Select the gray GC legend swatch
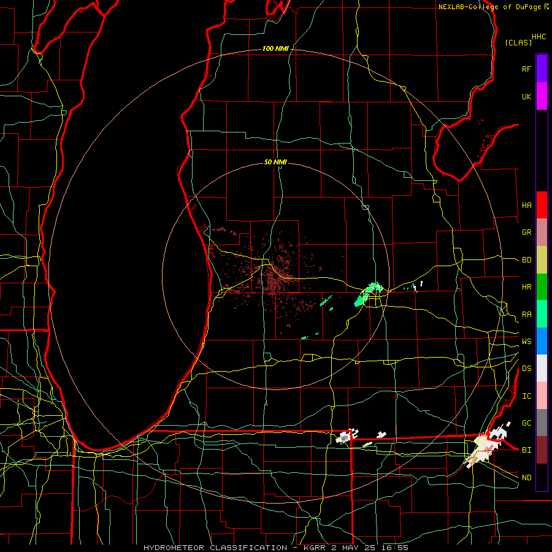Viewport: 552px width, 552px height. pyautogui.click(x=542, y=423)
